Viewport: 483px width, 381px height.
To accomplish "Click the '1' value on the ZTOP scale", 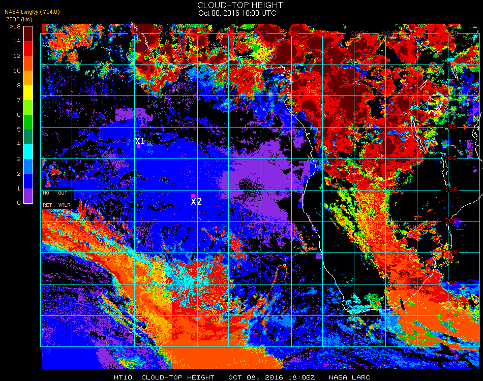I will pyautogui.click(x=19, y=188).
